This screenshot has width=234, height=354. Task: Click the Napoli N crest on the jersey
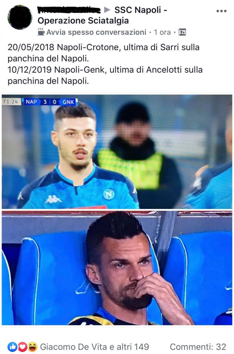(x=108, y=194)
